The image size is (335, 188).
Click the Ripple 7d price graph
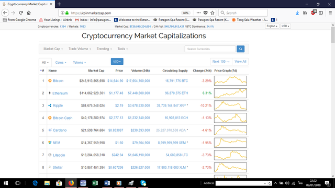coord(230,105)
